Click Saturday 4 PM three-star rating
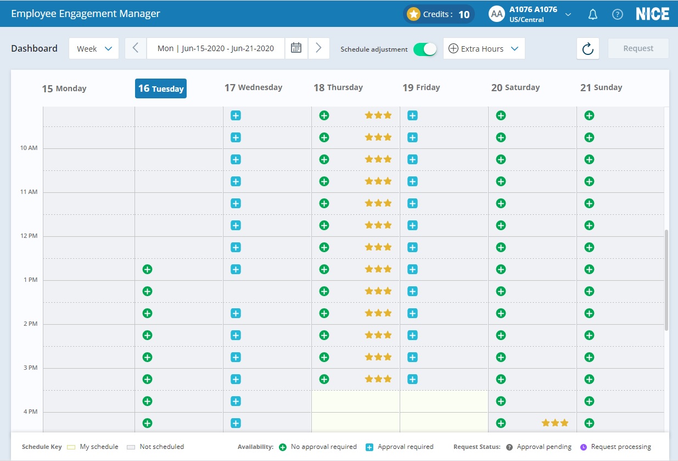Screen dimensions: 678x461 554,423
